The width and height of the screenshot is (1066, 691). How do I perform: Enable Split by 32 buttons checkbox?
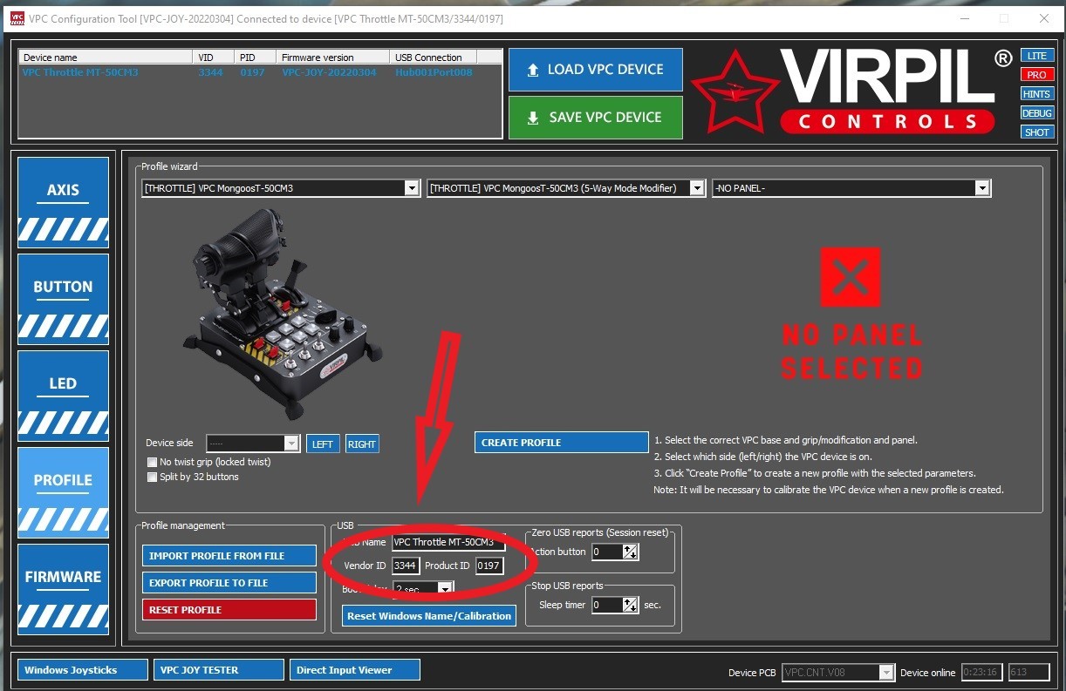pyautogui.click(x=153, y=477)
